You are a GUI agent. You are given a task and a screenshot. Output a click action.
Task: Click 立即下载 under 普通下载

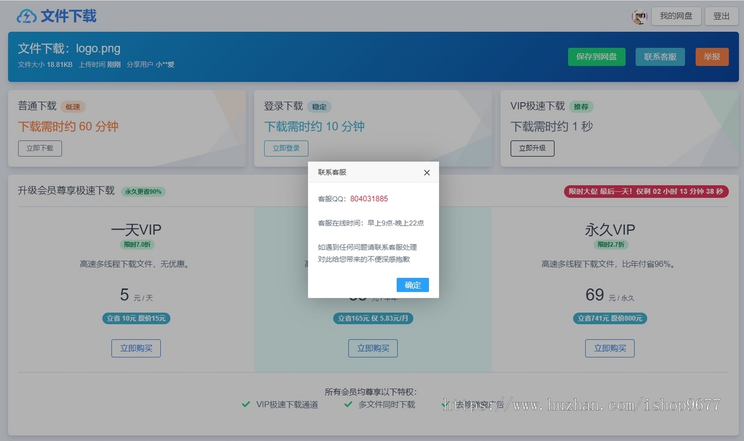40,149
